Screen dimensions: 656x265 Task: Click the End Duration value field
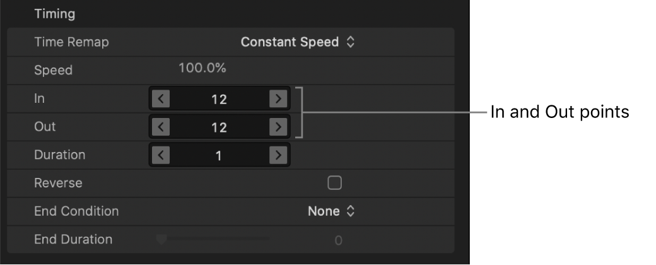pos(338,240)
